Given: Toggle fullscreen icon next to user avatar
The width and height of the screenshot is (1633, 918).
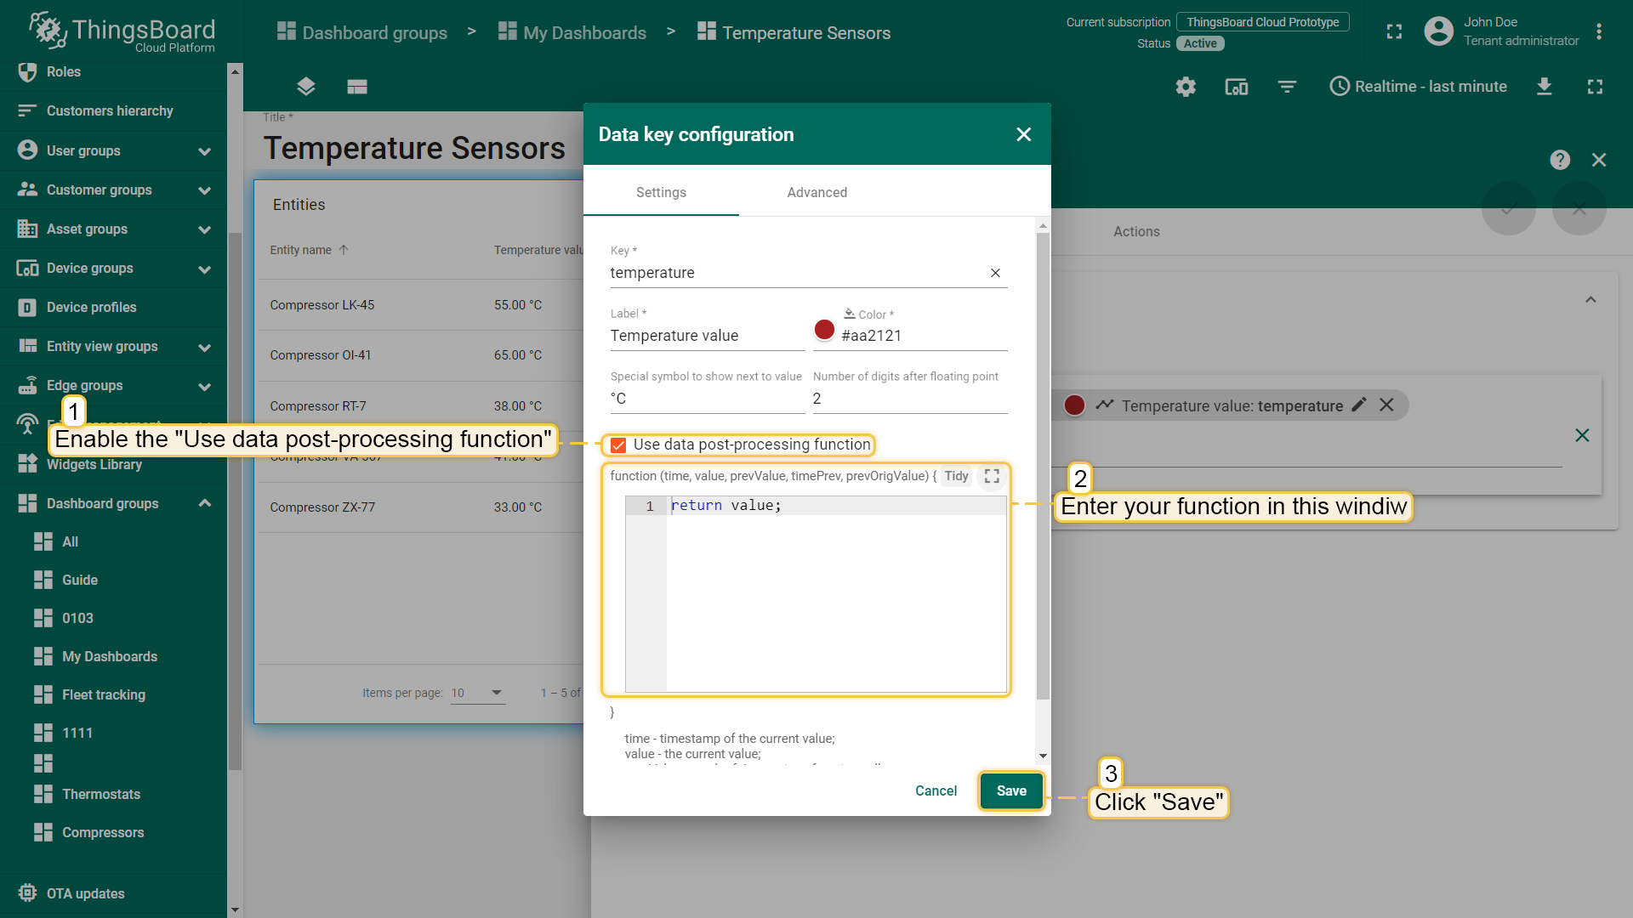Looking at the screenshot, I should click(1394, 32).
